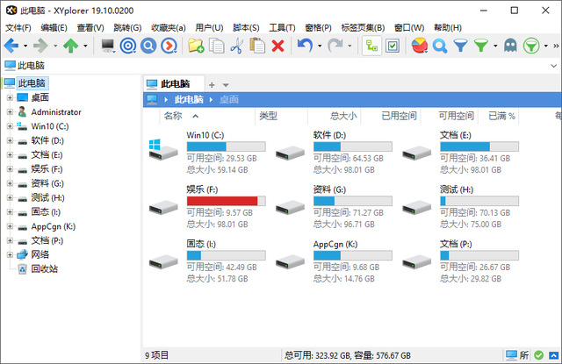Click the circled green funnel icon
The height and width of the screenshot is (364, 562).
point(531,46)
